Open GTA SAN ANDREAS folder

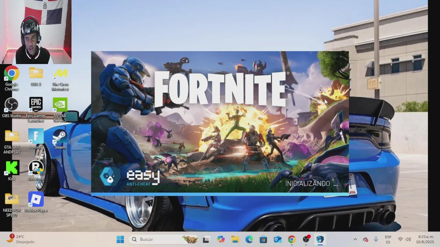pyautogui.click(x=12, y=142)
